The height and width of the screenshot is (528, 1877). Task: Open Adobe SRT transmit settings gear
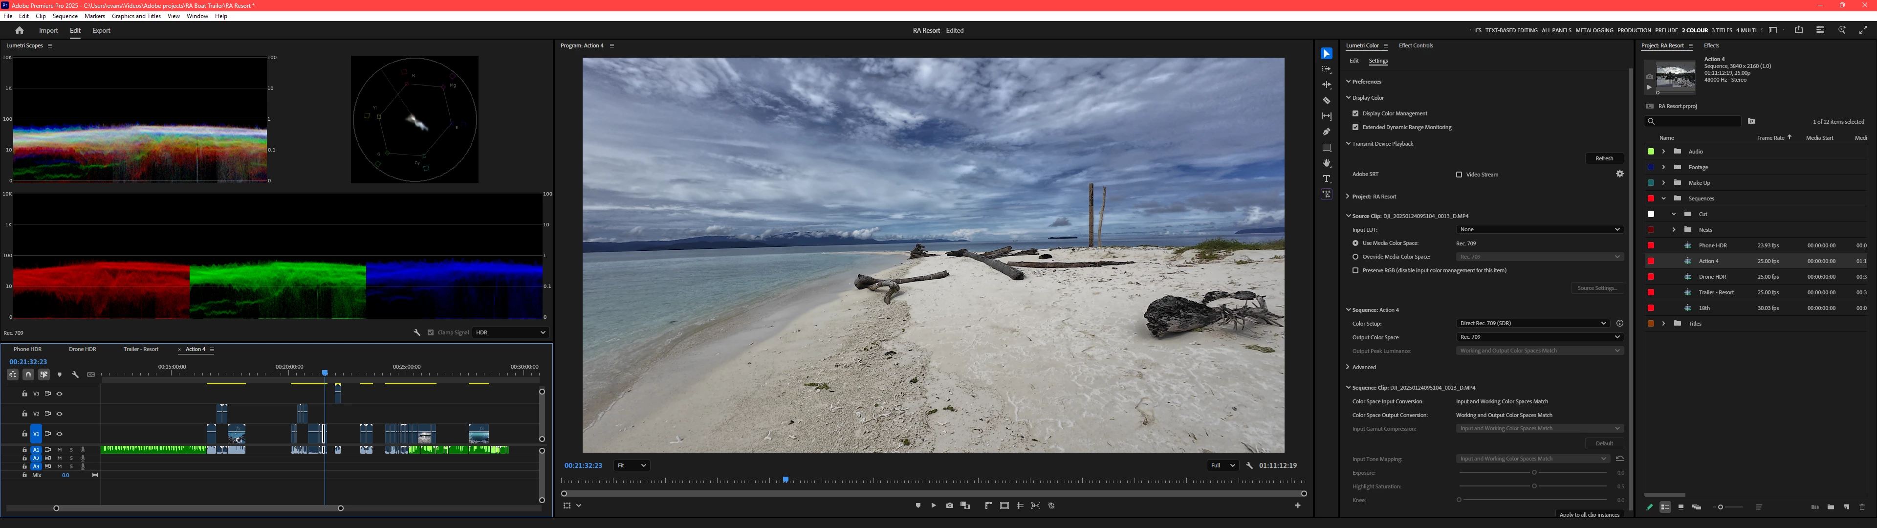[x=1619, y=174]
